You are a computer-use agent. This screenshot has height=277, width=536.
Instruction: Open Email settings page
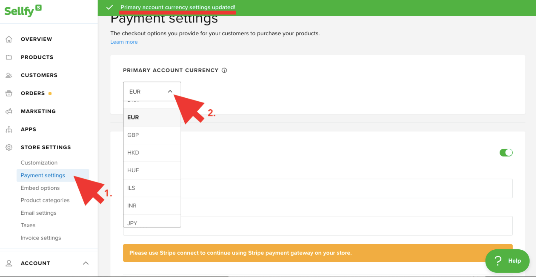coord(38,213)
